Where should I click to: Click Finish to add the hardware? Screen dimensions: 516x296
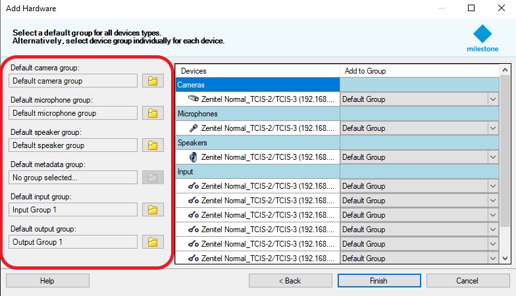click(379, 280)
